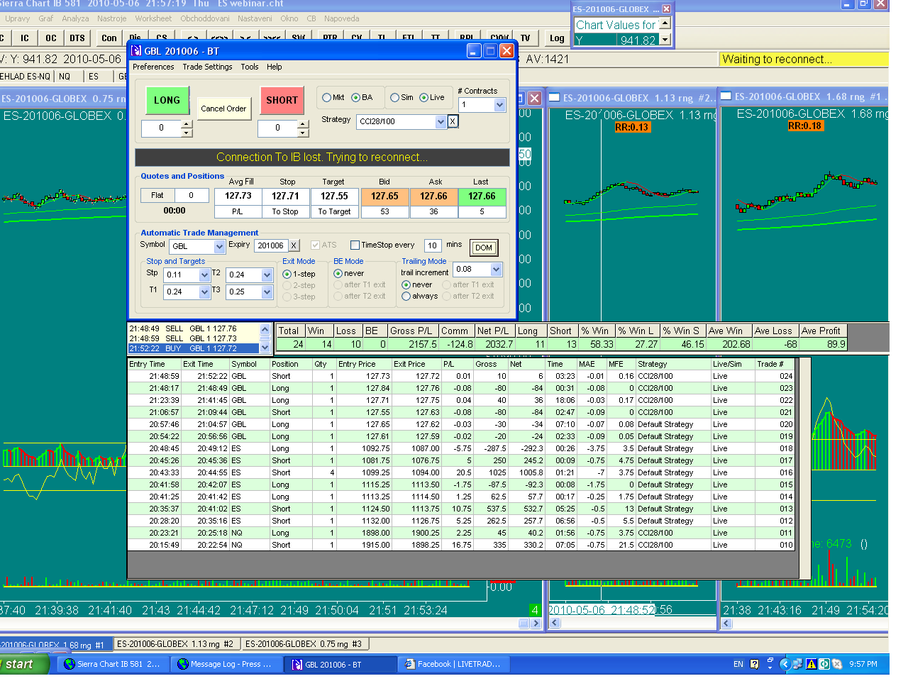Select the Mkt order type radio button
908x681 pixels.
click(327, 98)
